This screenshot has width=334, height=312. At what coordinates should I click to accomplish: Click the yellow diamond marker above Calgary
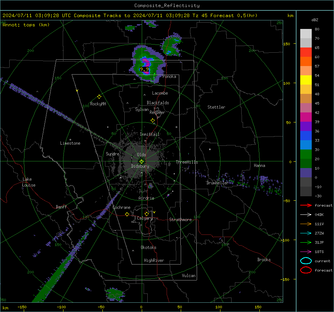click(147, 214)
